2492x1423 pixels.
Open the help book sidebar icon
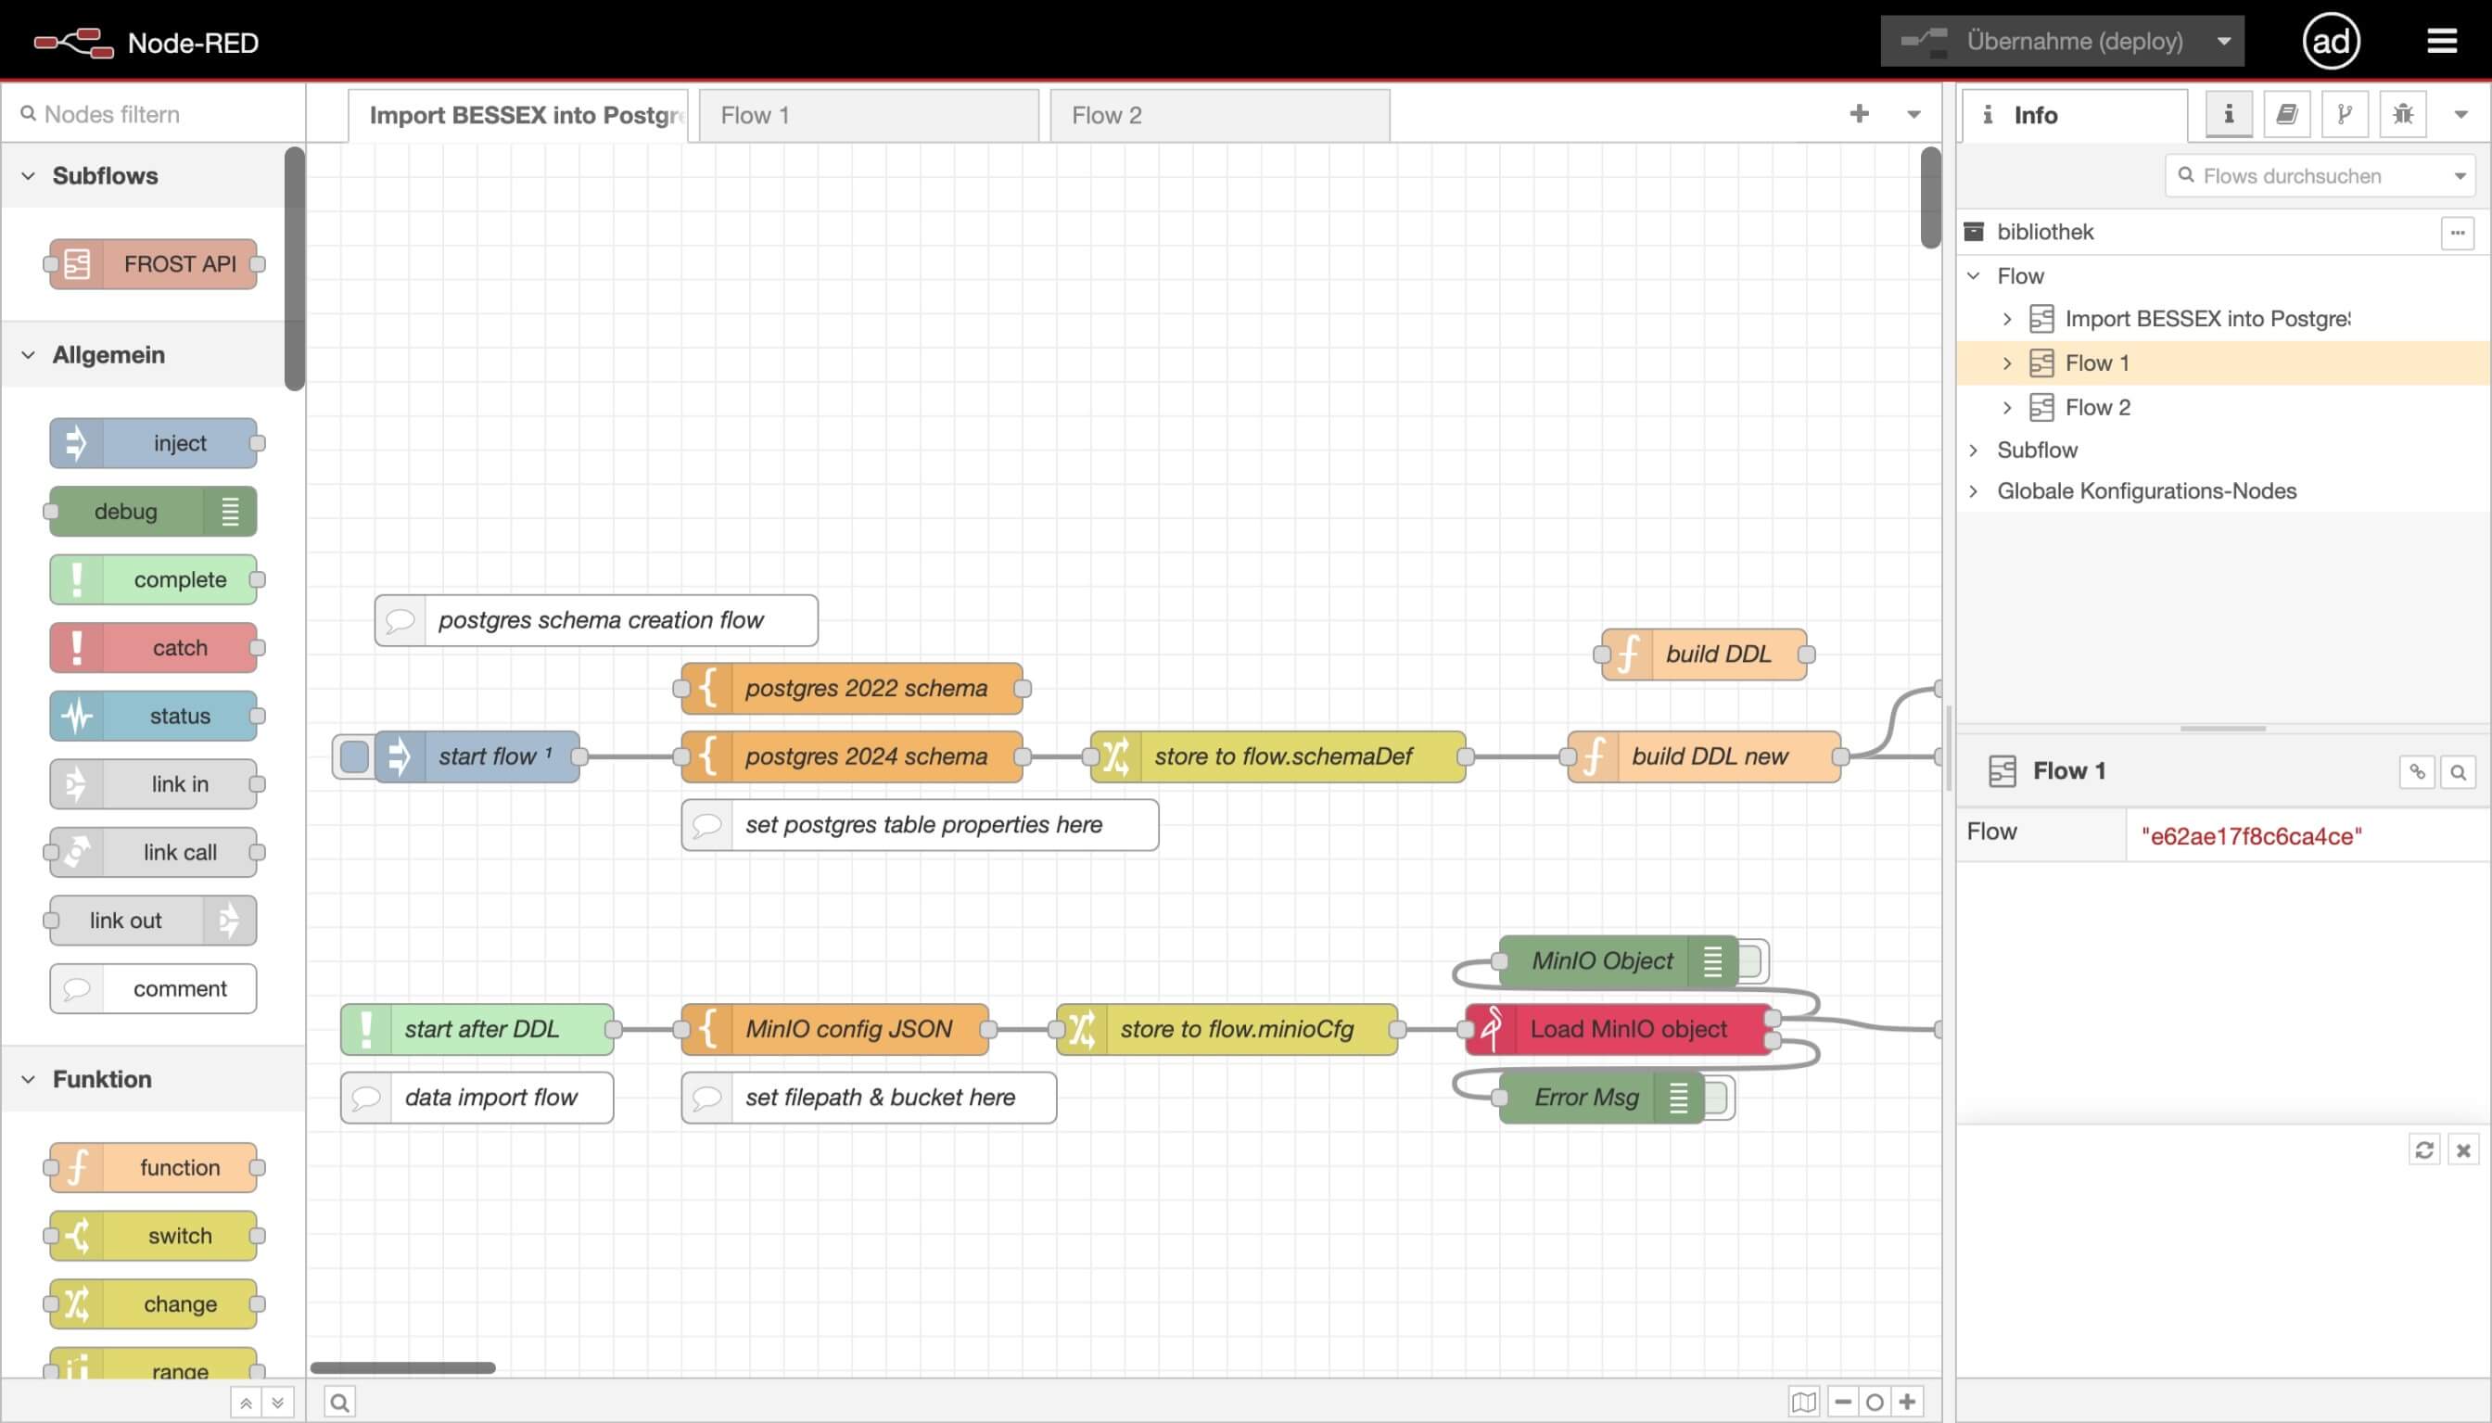[x=2285, y=113]
